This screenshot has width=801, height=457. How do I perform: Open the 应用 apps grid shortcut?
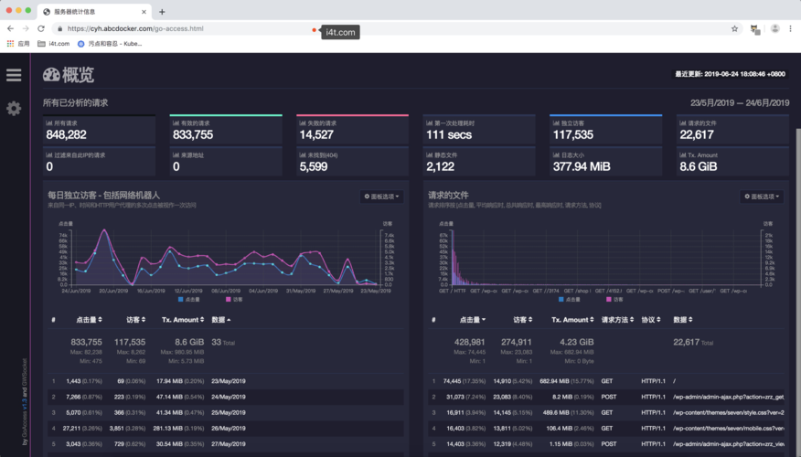(18, 44)
